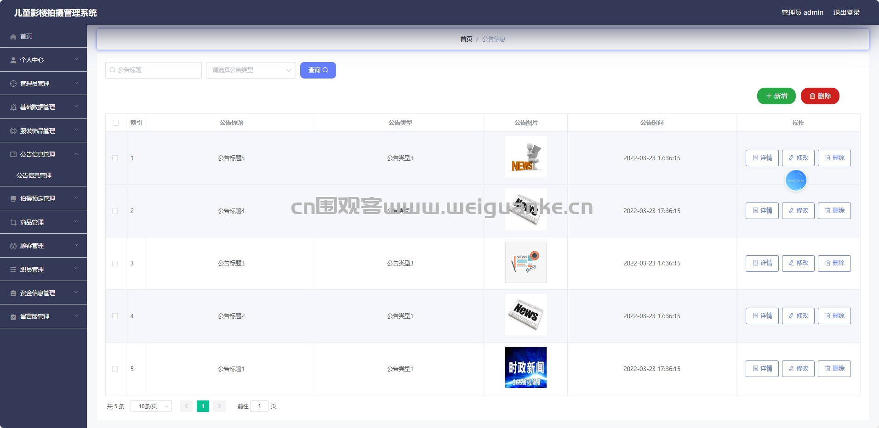This screenshot has width=879, height=428.
Task: Click the 留言版管理 clipboard icon
Action: (13, 316)
